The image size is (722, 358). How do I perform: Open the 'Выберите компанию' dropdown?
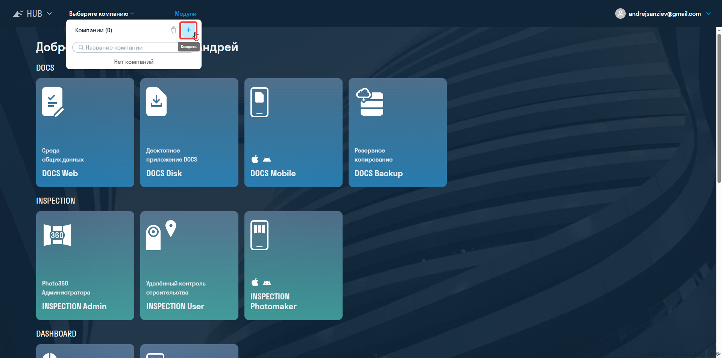click(101, 14)
